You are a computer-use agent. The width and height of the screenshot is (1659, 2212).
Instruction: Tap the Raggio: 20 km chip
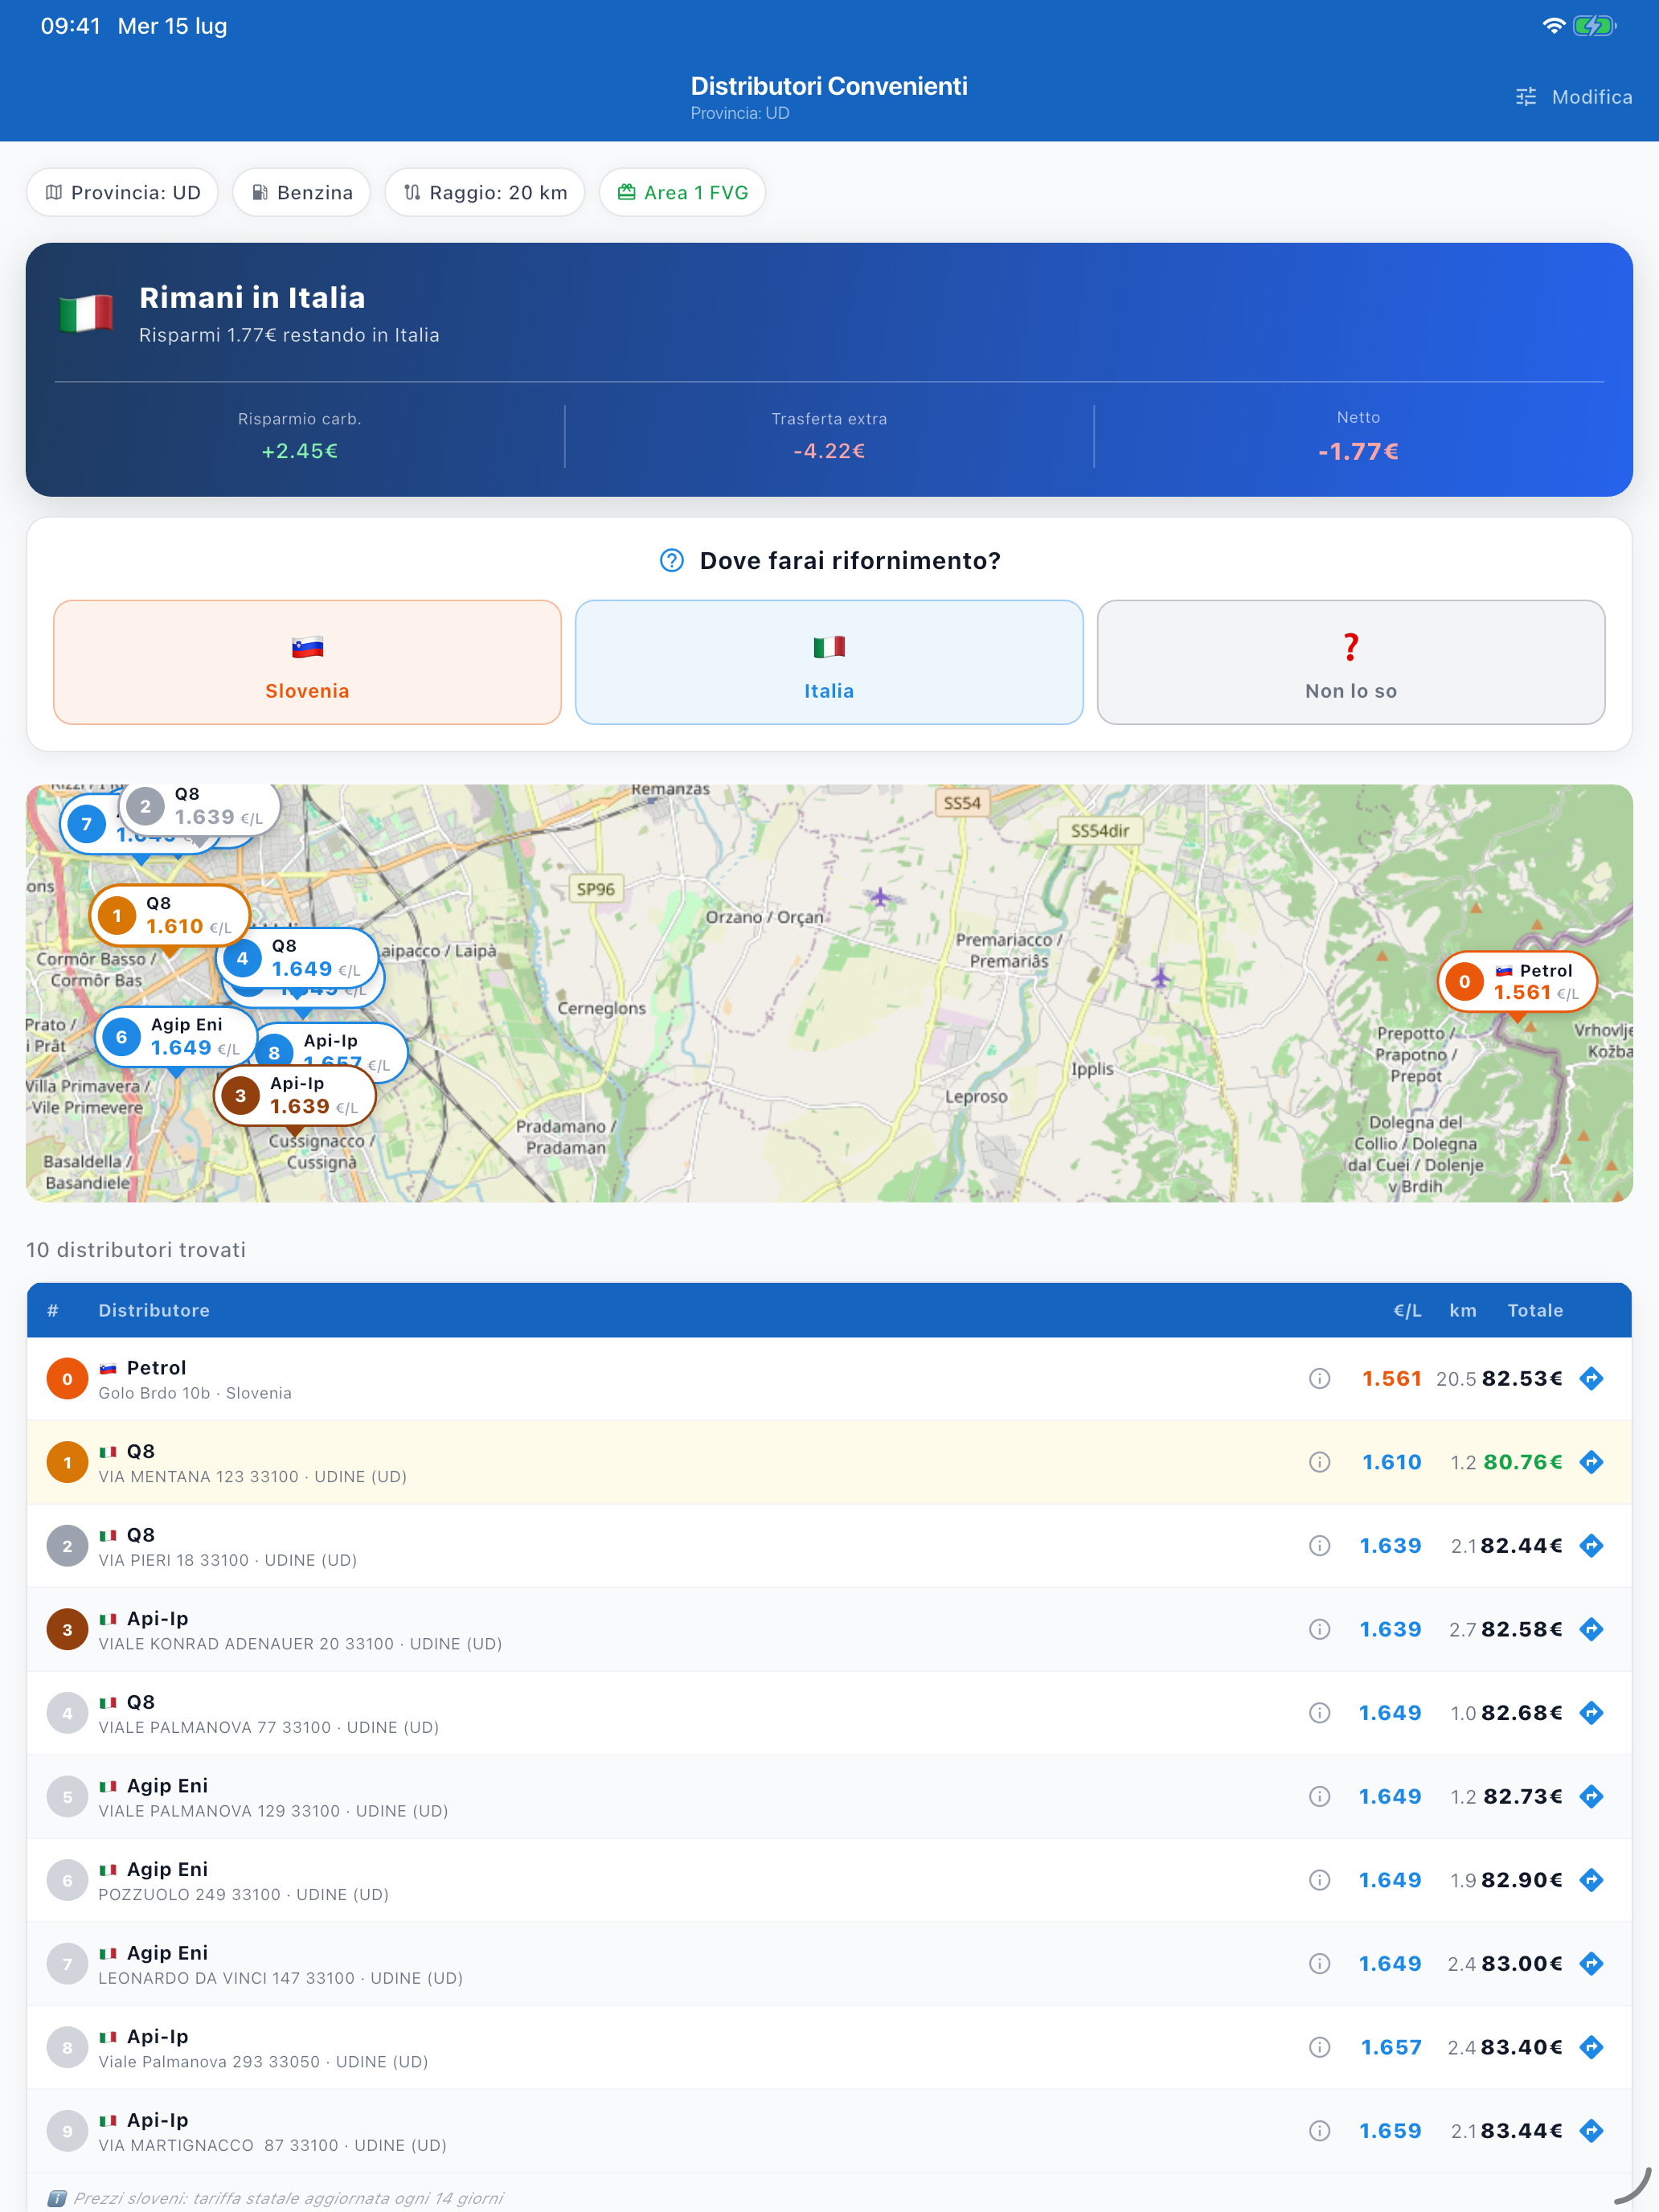pos(484,192)
